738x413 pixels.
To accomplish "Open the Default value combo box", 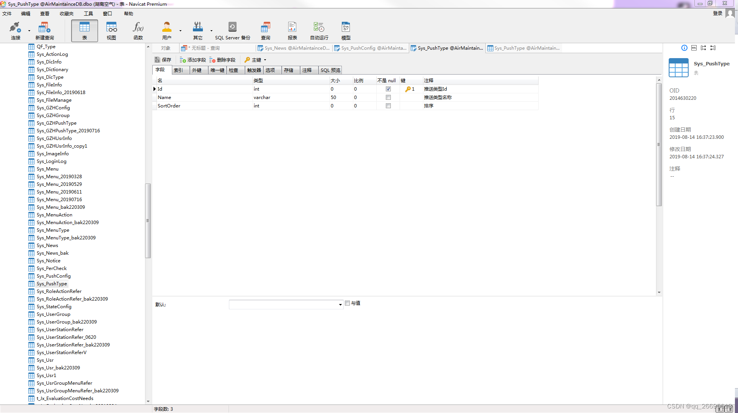I will click(286, 304).
